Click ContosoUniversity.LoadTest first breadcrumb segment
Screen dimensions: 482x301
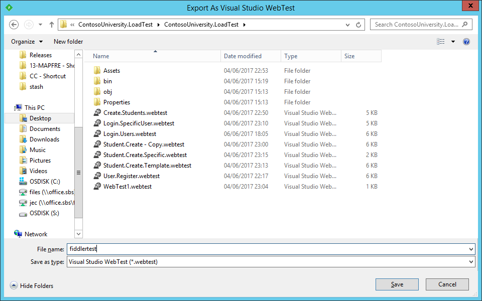[x=115, y=25]
